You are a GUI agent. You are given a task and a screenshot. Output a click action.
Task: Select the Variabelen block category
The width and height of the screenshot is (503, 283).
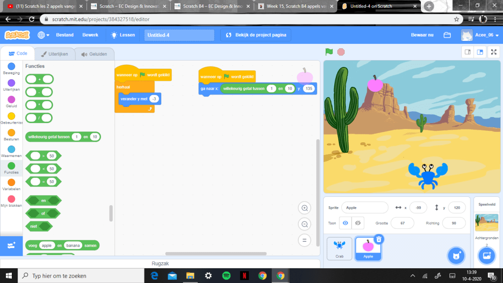(11, 185)
